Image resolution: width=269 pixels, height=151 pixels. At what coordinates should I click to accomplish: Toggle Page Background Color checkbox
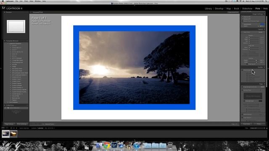243,87
